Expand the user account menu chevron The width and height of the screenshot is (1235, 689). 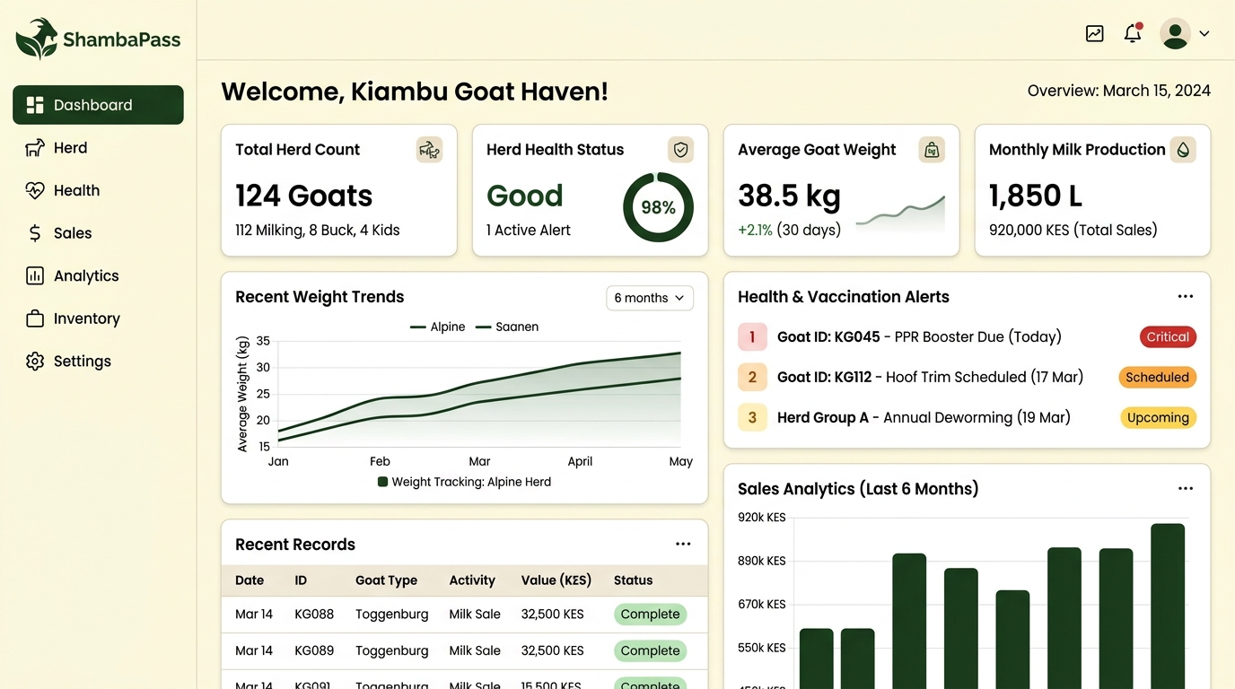(1204, 34)
